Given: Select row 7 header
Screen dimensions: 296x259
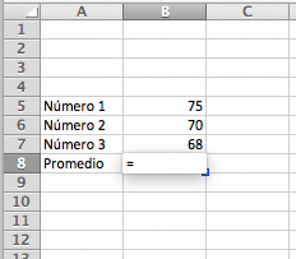Looking at the screenshot, I should [21, 145].
